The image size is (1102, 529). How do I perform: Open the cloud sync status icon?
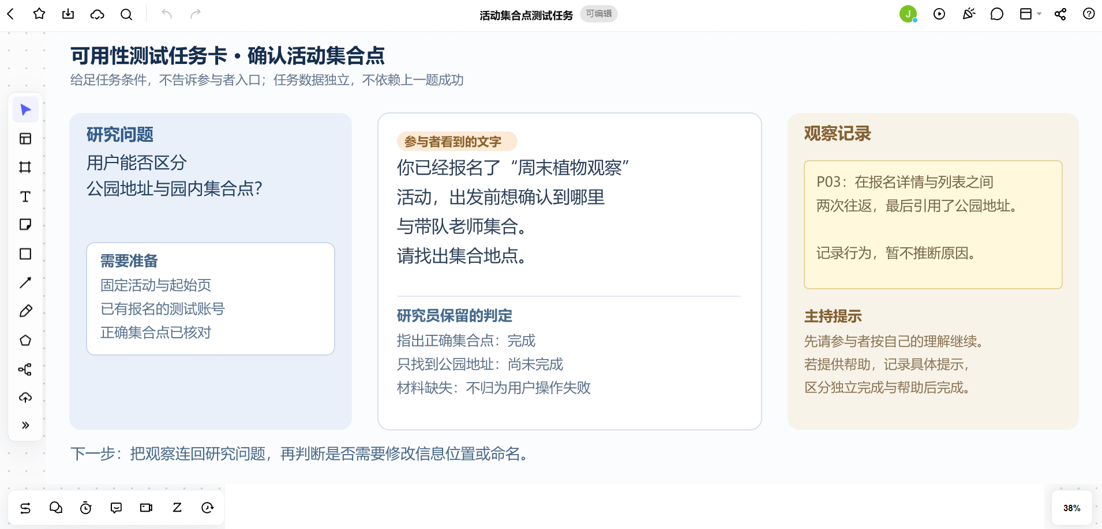(98, 14)
